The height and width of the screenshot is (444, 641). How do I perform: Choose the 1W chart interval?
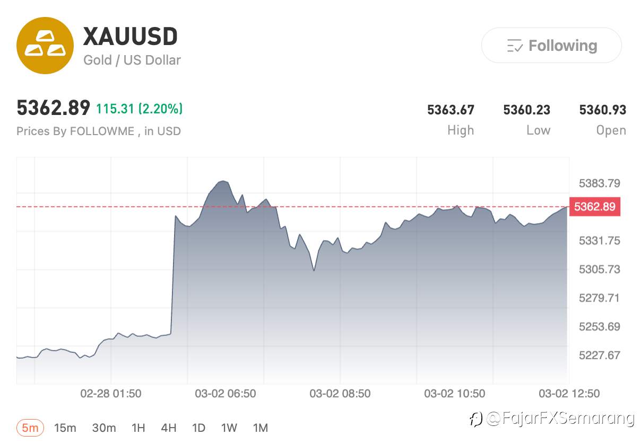(229, 428)
